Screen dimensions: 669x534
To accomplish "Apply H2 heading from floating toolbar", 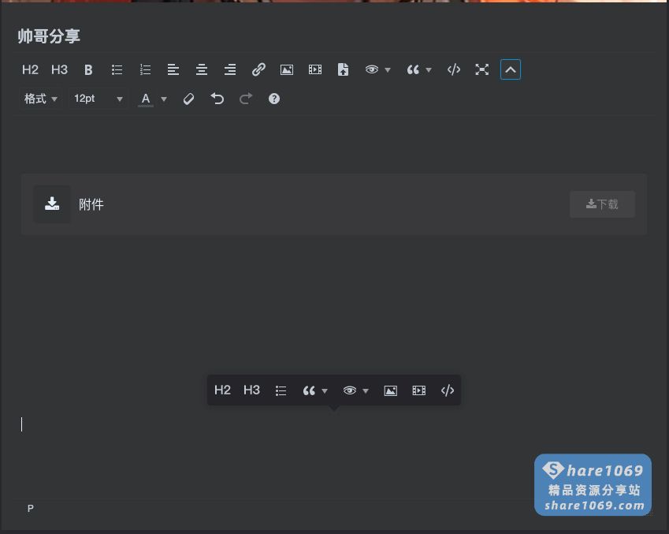I will (222, 390).
